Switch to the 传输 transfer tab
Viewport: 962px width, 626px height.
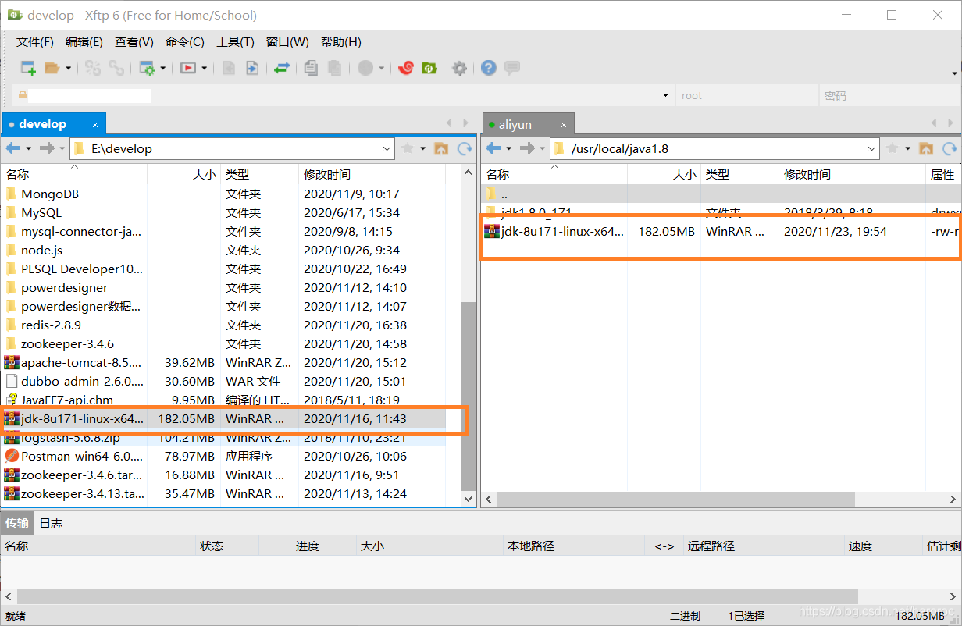coord(17,523)
